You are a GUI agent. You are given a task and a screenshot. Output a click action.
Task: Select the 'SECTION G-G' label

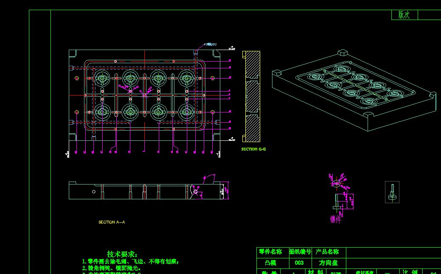point(253,149)
